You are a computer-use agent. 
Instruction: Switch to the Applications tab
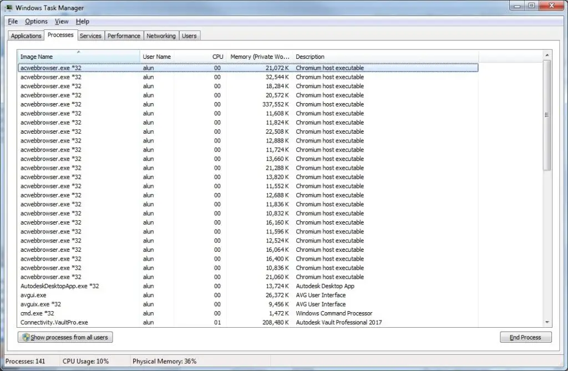(x=26, y=36)
